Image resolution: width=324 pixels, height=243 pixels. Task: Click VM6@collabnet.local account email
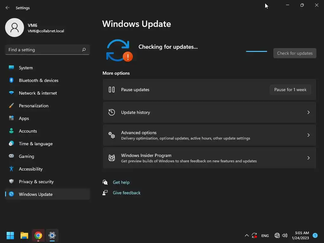point(46,31)
